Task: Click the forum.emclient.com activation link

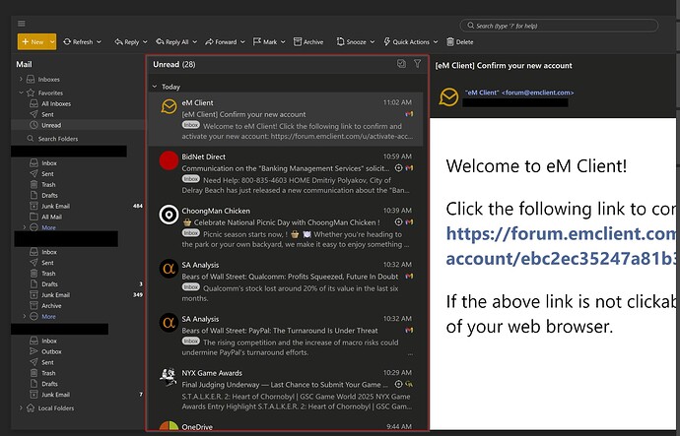Action: [x=561, y=246]
